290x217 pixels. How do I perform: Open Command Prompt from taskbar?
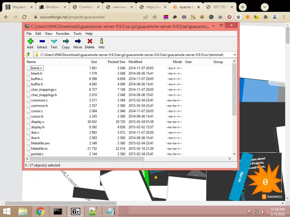pyautogui.click(x=58, y=211)
